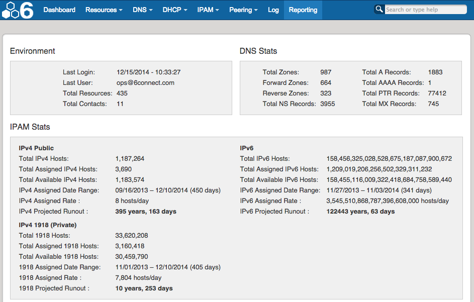Click the Total PTR Records value 77412
Screen dimensions: 474x302
click(x=437, y=93)
